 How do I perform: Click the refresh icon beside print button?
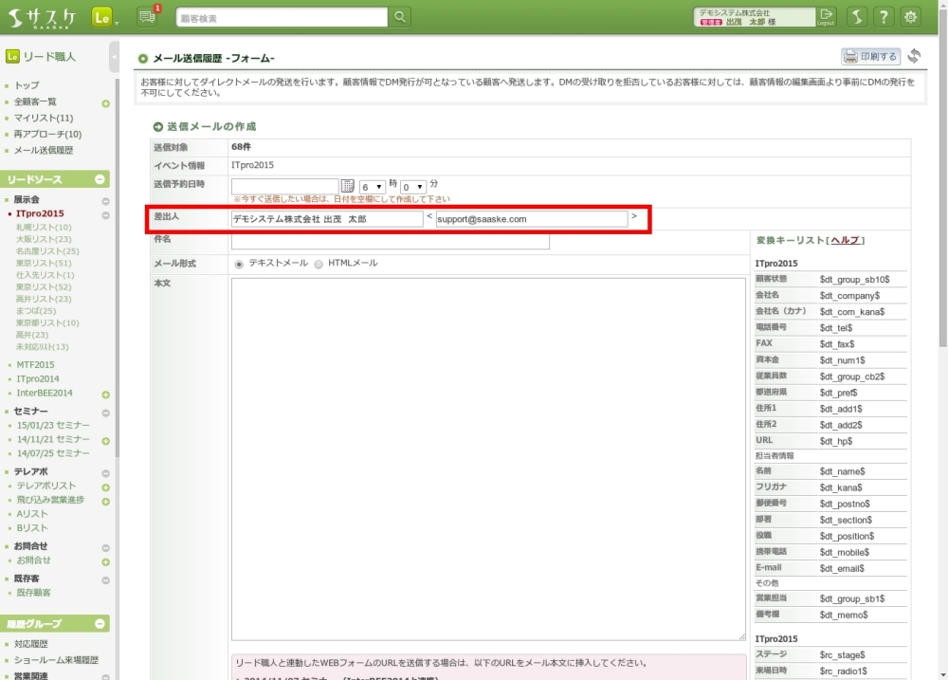tap(914, 57)
